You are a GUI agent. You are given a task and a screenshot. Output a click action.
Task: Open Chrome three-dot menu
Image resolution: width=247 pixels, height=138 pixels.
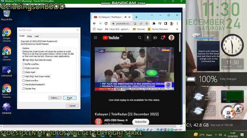pyautogui.click(x=177, y=23)
